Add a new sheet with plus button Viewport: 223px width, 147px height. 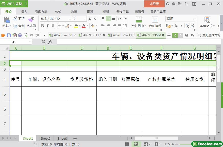75,138
